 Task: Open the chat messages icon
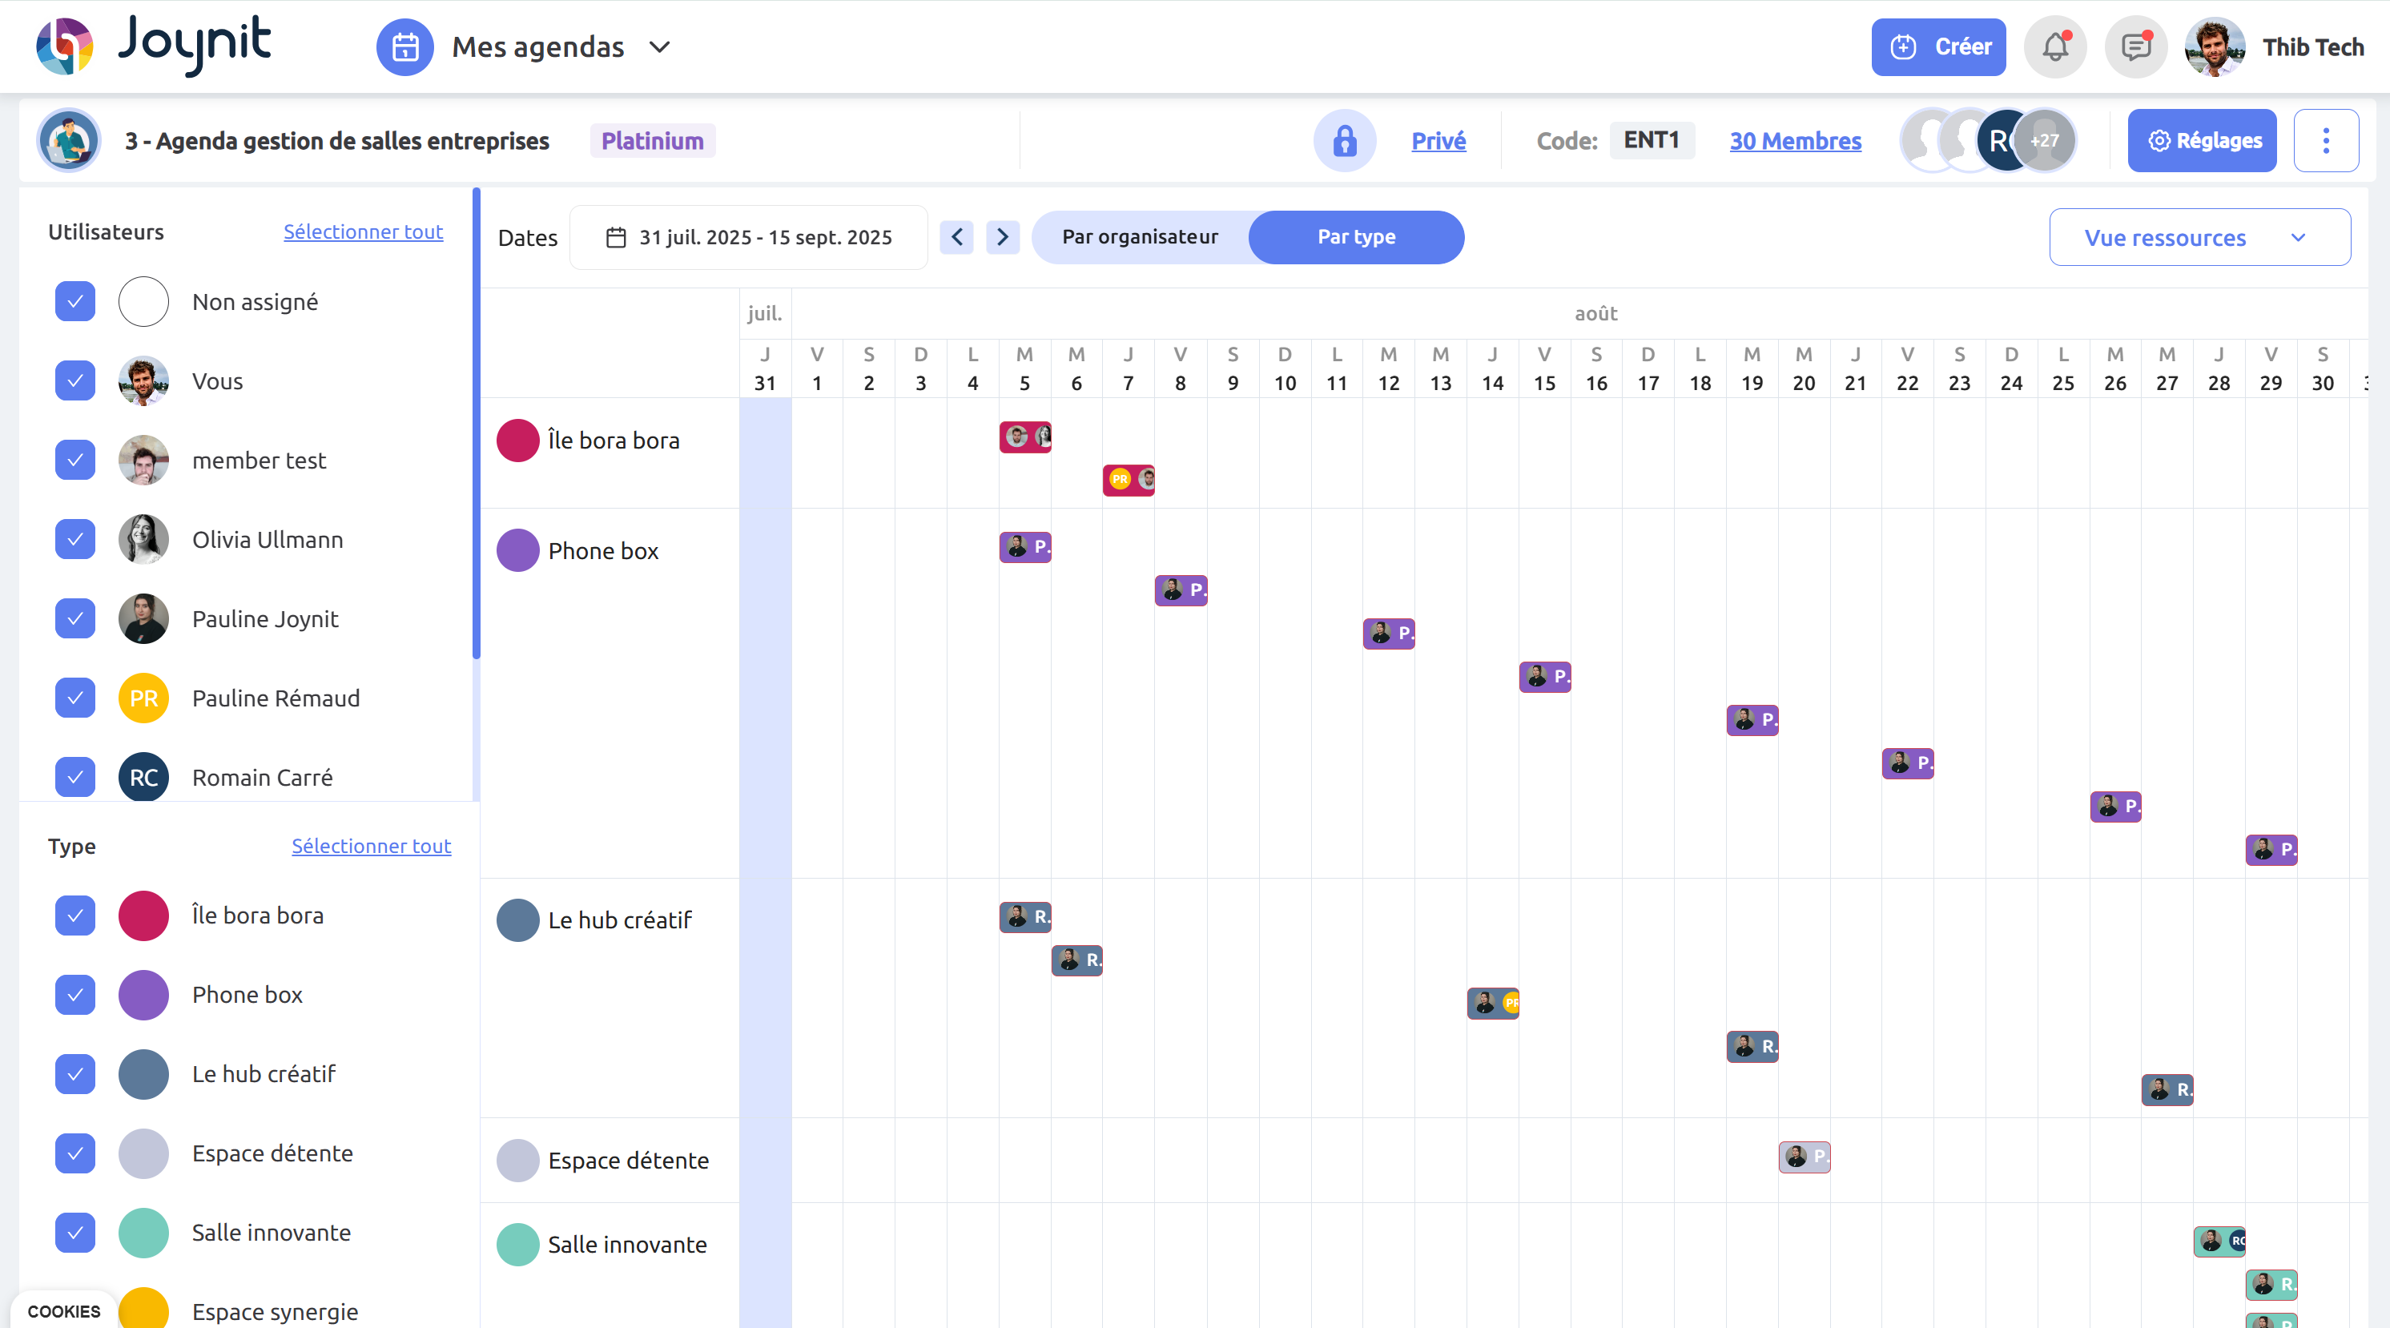coord(2135,47)
